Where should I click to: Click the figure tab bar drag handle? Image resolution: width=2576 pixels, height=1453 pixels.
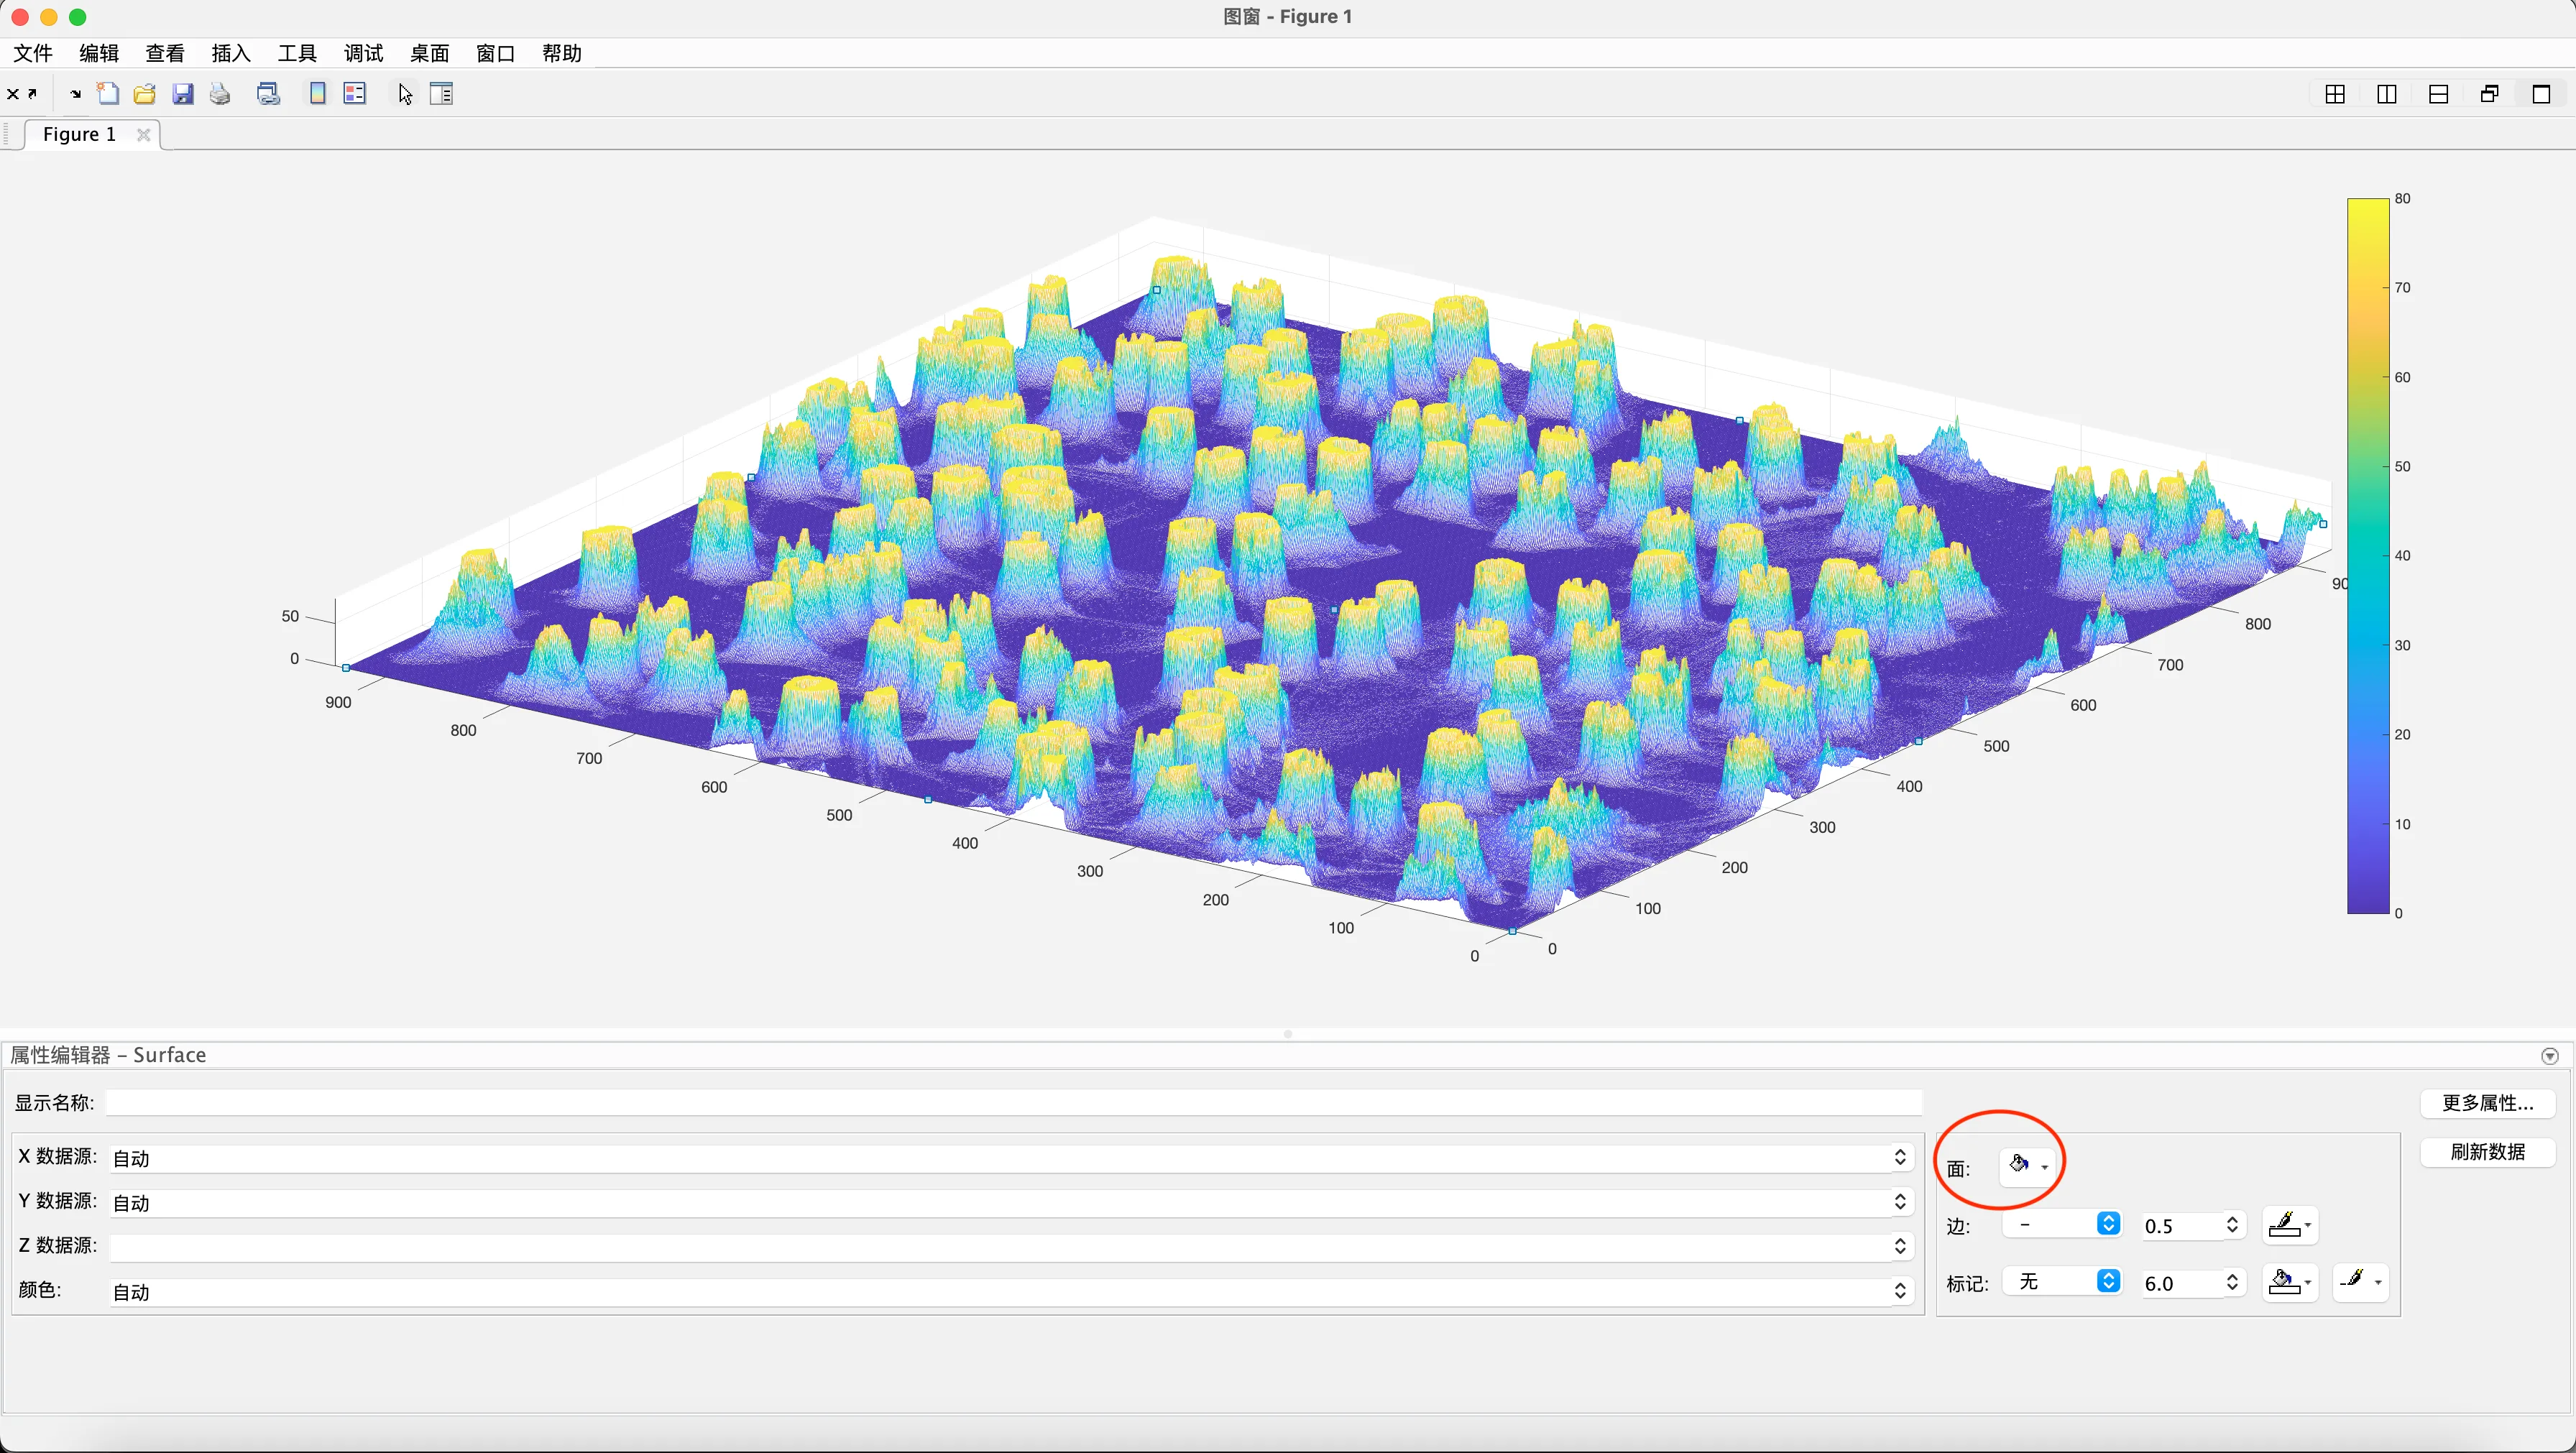(x=7, y=134)
